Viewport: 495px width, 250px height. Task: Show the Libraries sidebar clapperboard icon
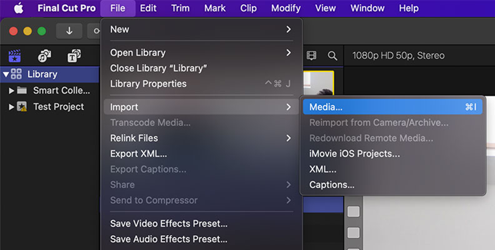15,56
